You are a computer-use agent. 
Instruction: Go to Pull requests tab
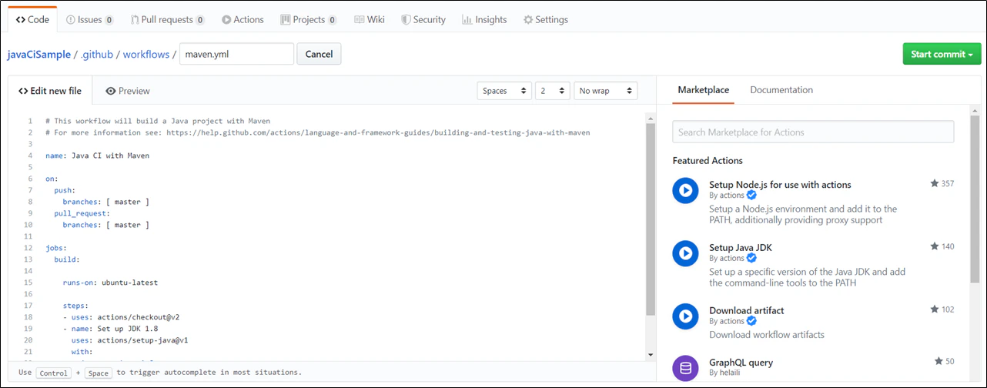167,19
